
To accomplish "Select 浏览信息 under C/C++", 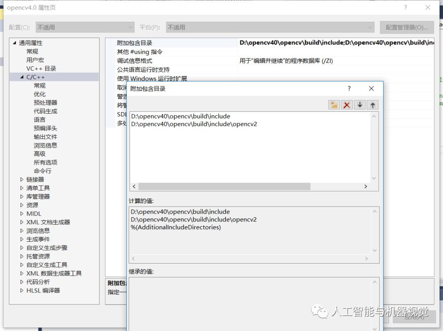I will [46, 145].
